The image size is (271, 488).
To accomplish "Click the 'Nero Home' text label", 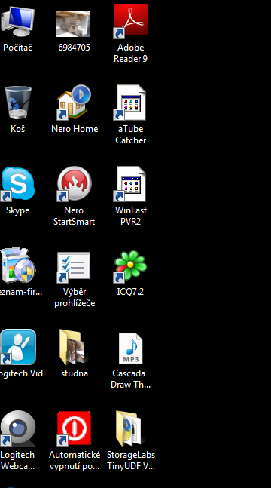I will (x=75, y=129).
